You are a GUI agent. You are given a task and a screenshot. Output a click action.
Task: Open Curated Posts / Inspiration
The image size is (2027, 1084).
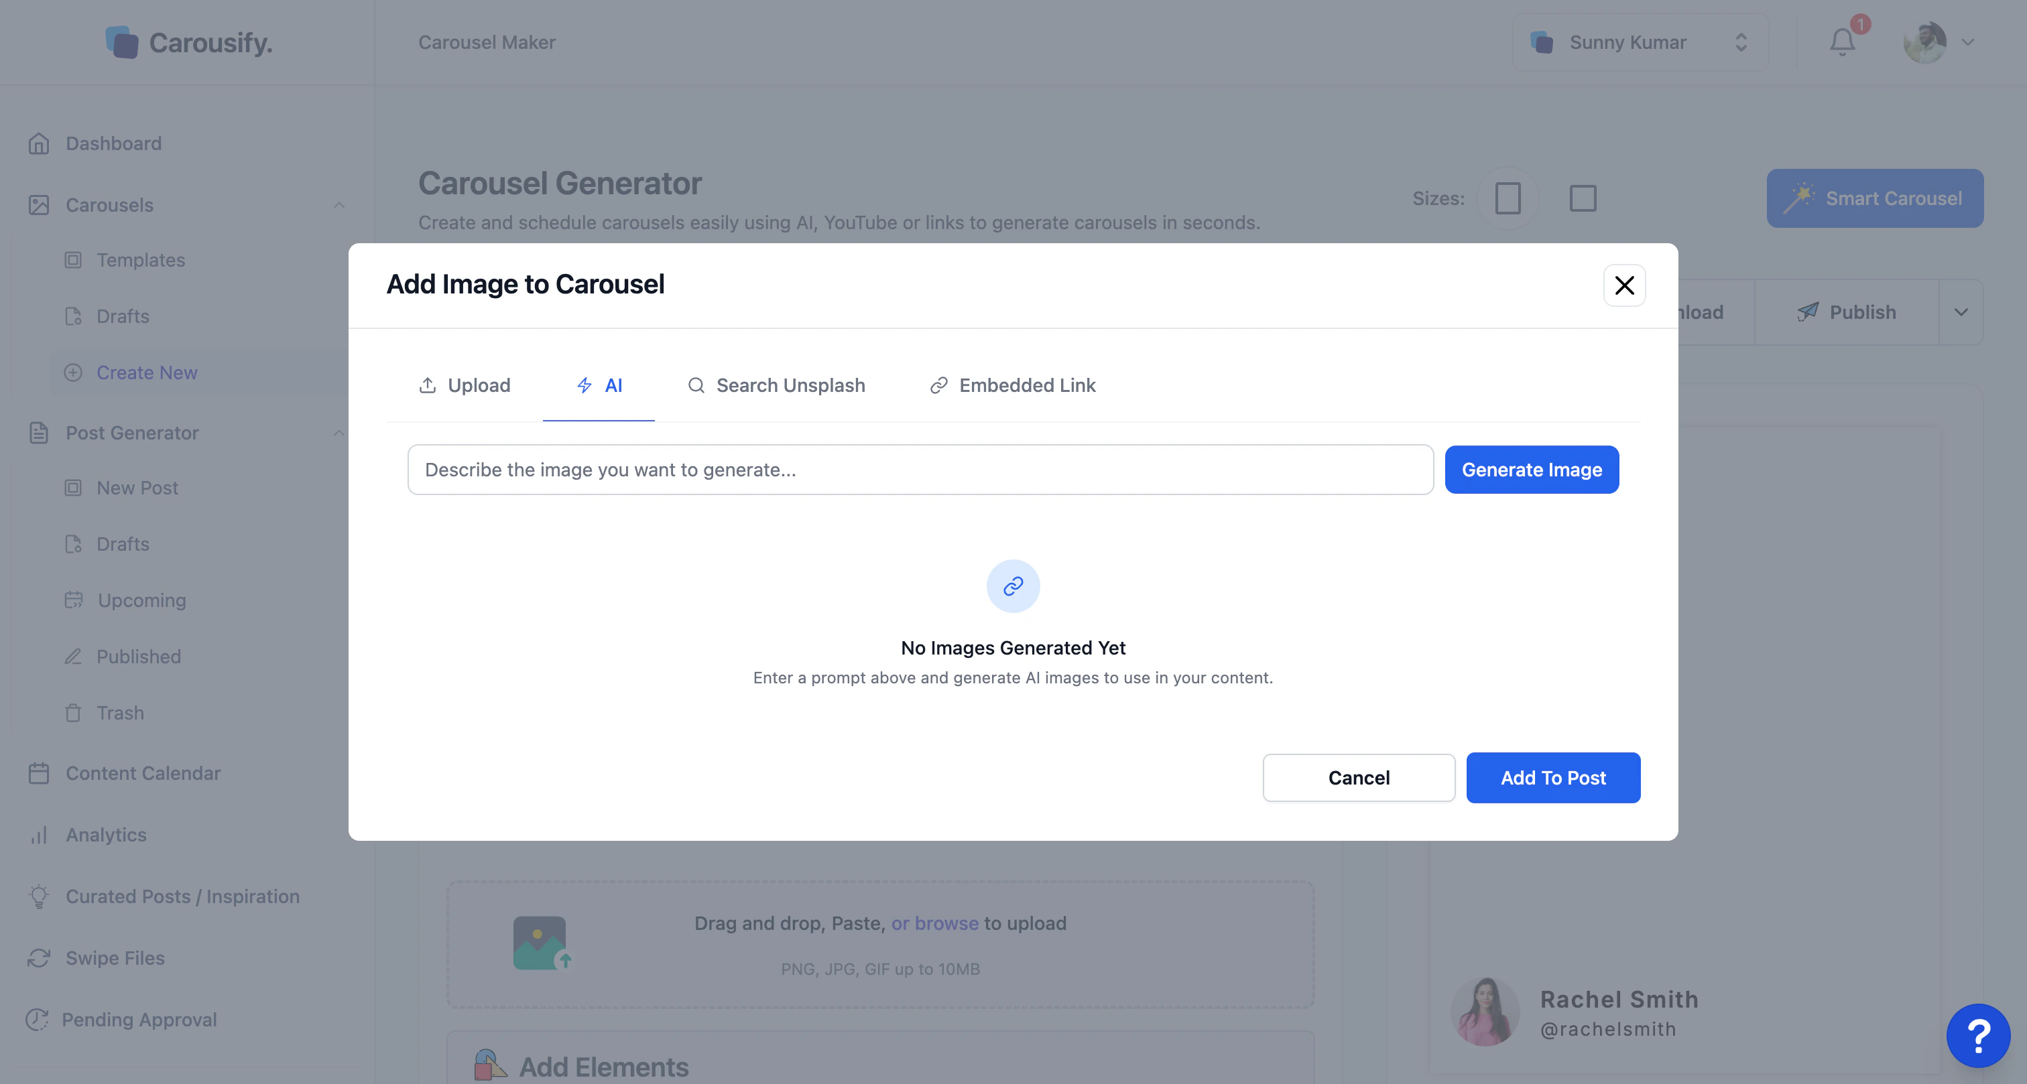182,896
